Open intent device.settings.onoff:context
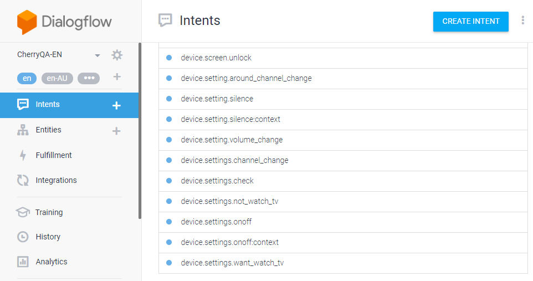 [x=343, y=243]
